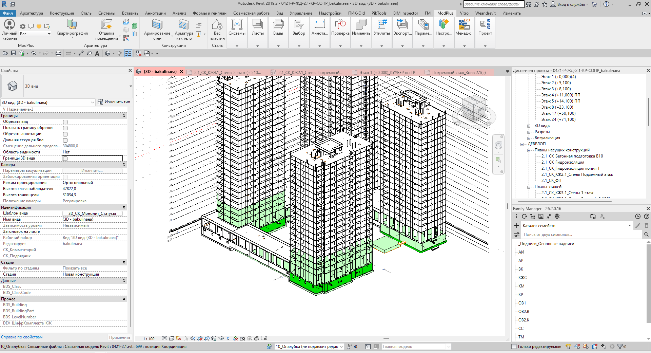Switch to the Конструкция ribbon tab
Viewport: 651px width, 353px height.
tap(62, 13)
